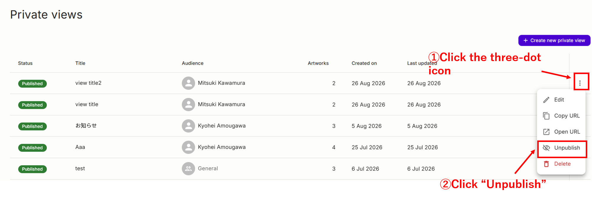Click Published badge on お知らせ row
592x198 pixels.
[32, 126]
